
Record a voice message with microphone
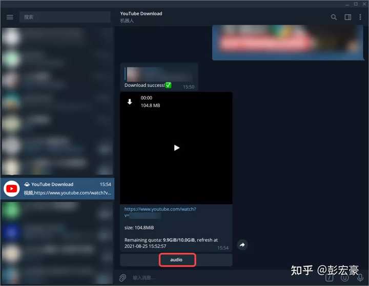tap(360, 278)
